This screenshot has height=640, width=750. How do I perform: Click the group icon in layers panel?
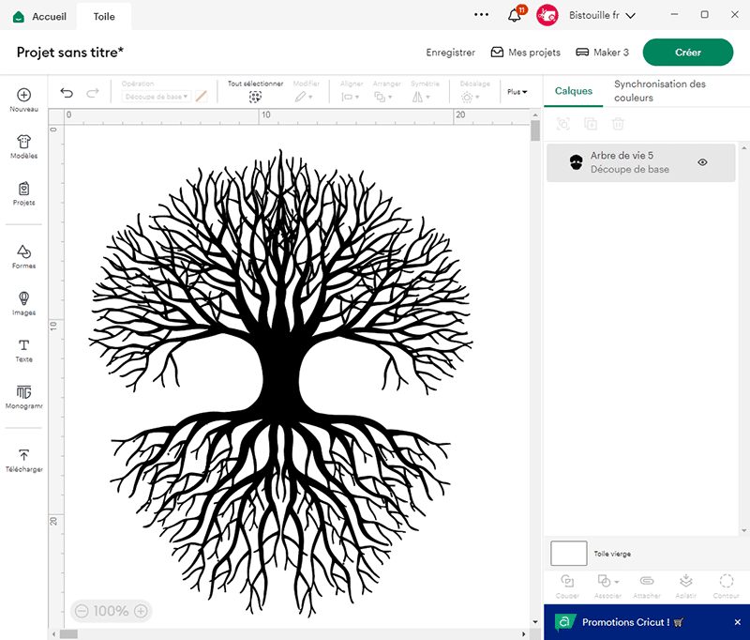tap(563, 124)
